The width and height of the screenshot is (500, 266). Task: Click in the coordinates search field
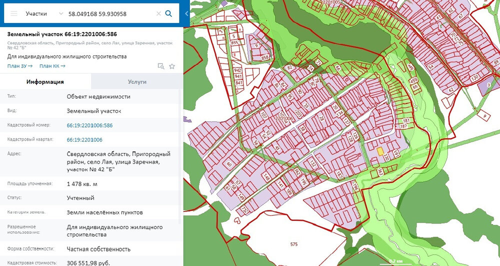click(110, 13)
